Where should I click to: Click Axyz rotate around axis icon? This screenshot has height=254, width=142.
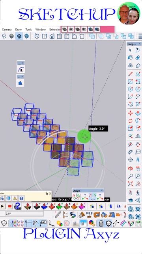[93, 196]
